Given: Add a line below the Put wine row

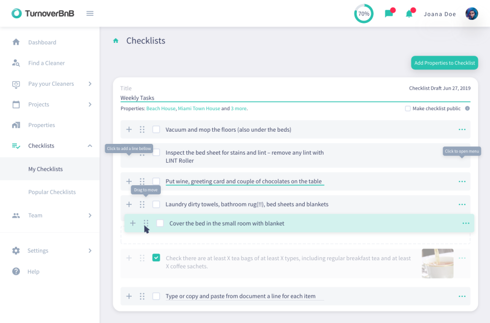Looking at the screenshot, I should (129, 181).
